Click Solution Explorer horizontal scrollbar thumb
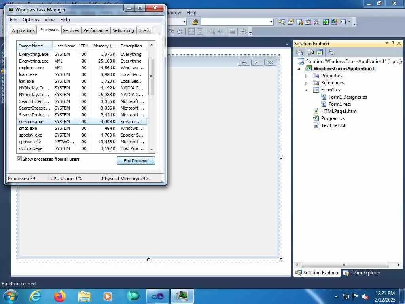 coord(344,265)
